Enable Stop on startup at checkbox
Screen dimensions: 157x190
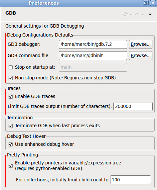click(11, 67)
